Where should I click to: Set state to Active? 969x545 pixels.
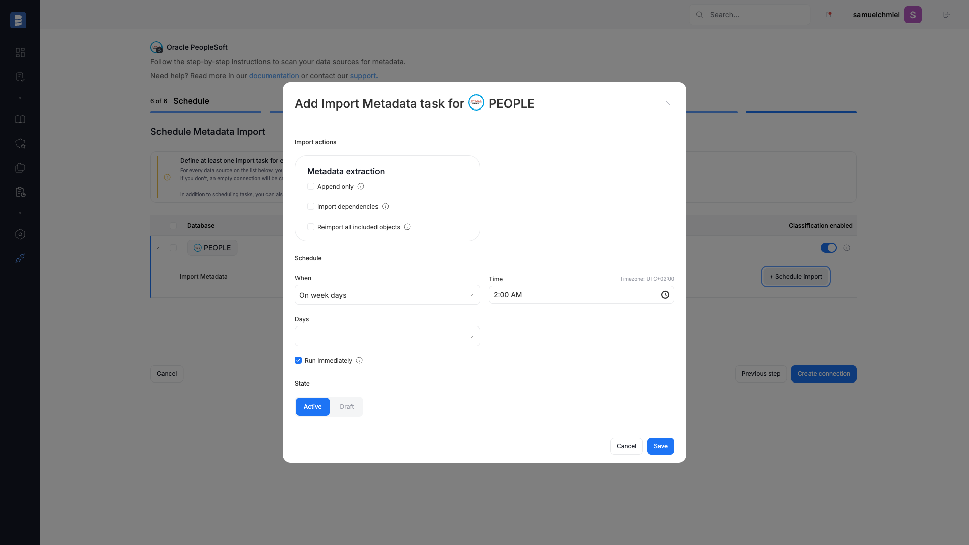[x=312, y=407]
